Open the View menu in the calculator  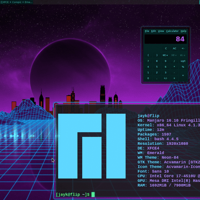tap(161, 31)
